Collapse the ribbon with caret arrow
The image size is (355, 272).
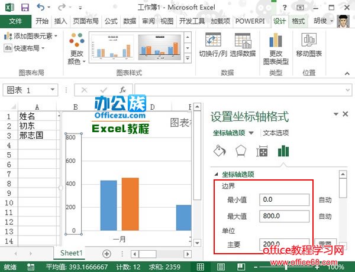click(x=347, y=73)
